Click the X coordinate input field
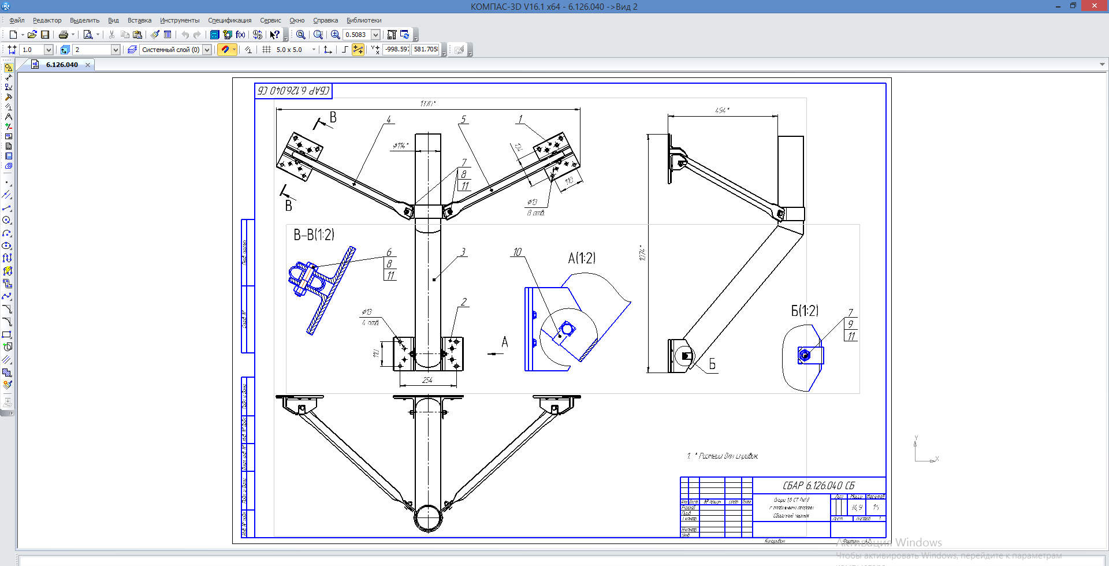 (396, 50)
